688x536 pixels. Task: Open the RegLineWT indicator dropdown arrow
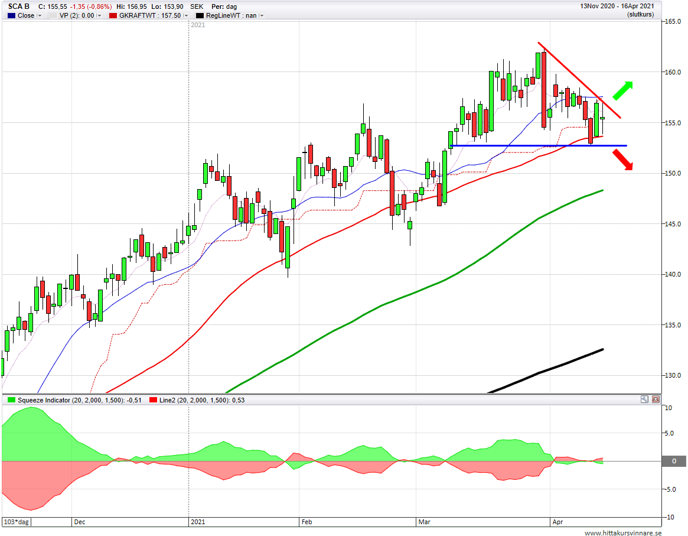[x=262, y=15]
